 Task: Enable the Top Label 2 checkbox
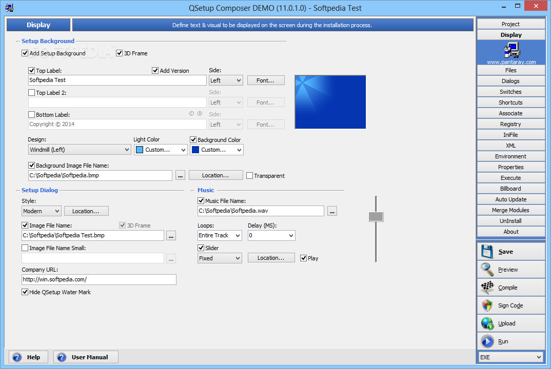click(x=31, y=92)
